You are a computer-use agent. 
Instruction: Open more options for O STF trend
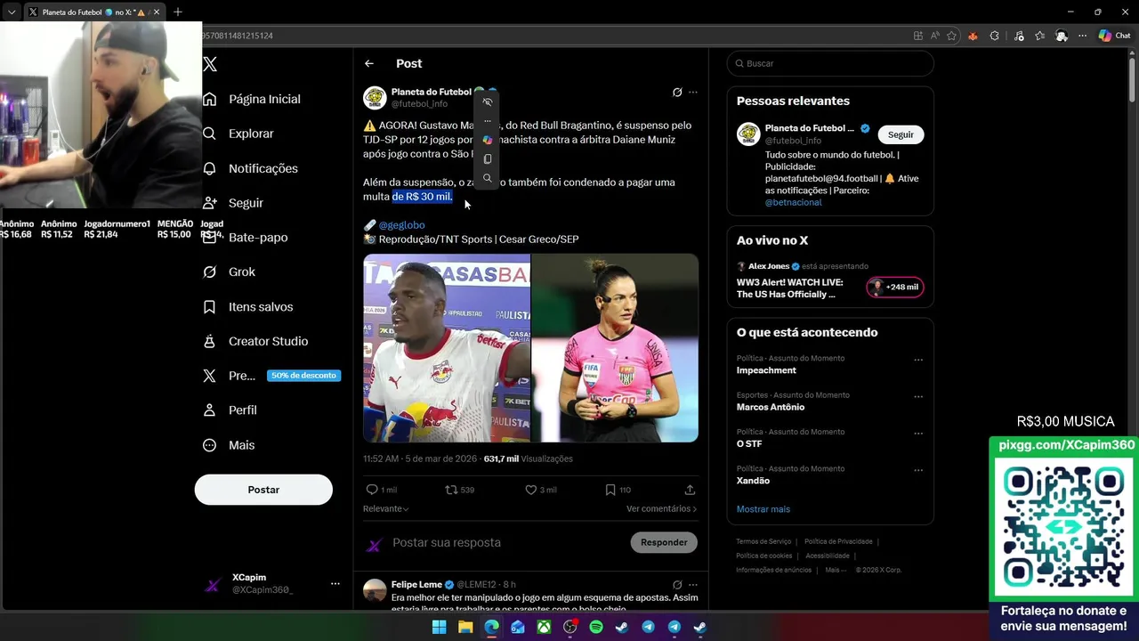918,434
